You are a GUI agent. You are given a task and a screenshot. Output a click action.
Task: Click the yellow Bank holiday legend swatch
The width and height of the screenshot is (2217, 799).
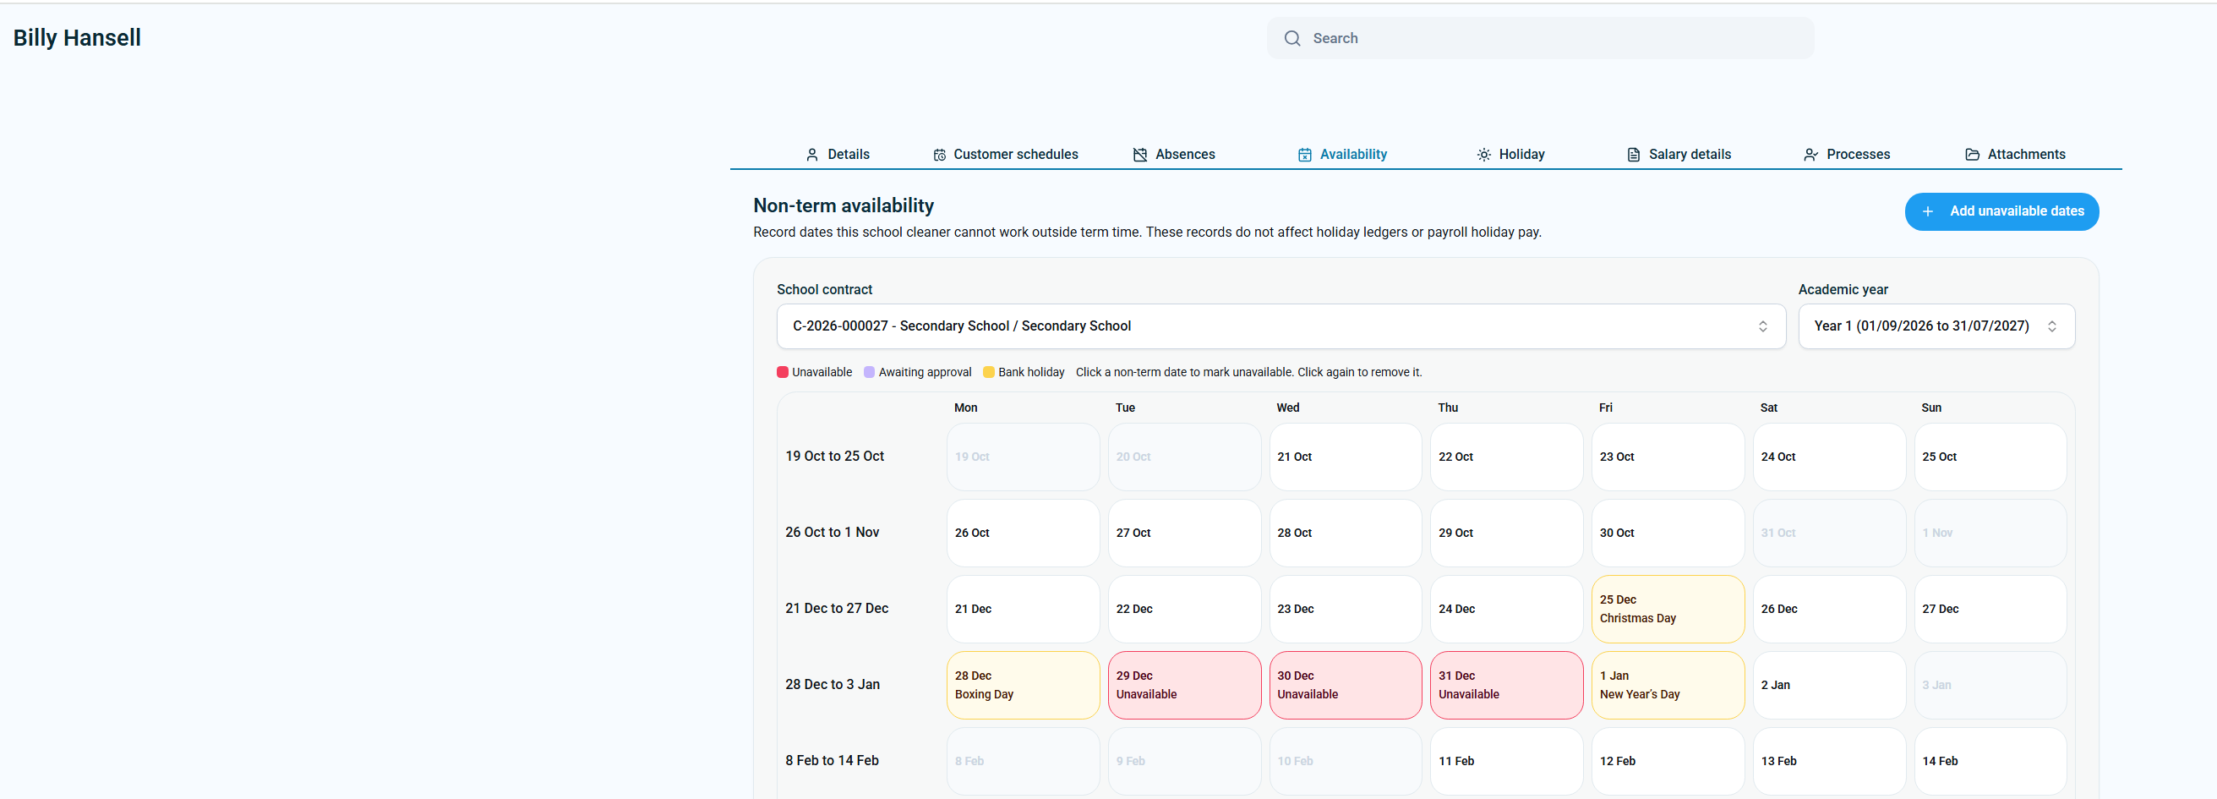tap(988, 372)
